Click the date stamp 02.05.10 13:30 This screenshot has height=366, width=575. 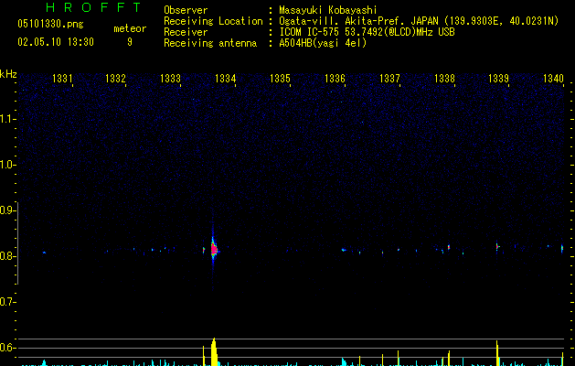(x=56, y=42)
